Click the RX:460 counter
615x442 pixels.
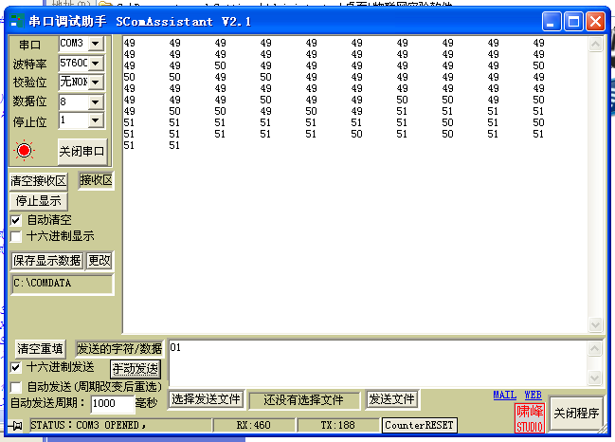click(254, 426)
